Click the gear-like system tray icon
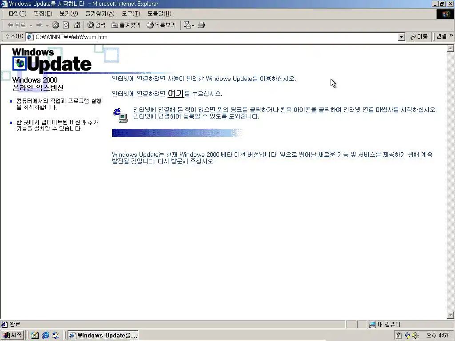Viewport: 455px width, 341px height. tap(407, 336)
